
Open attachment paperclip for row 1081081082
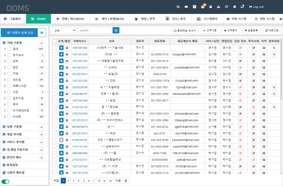coord(274,48)
